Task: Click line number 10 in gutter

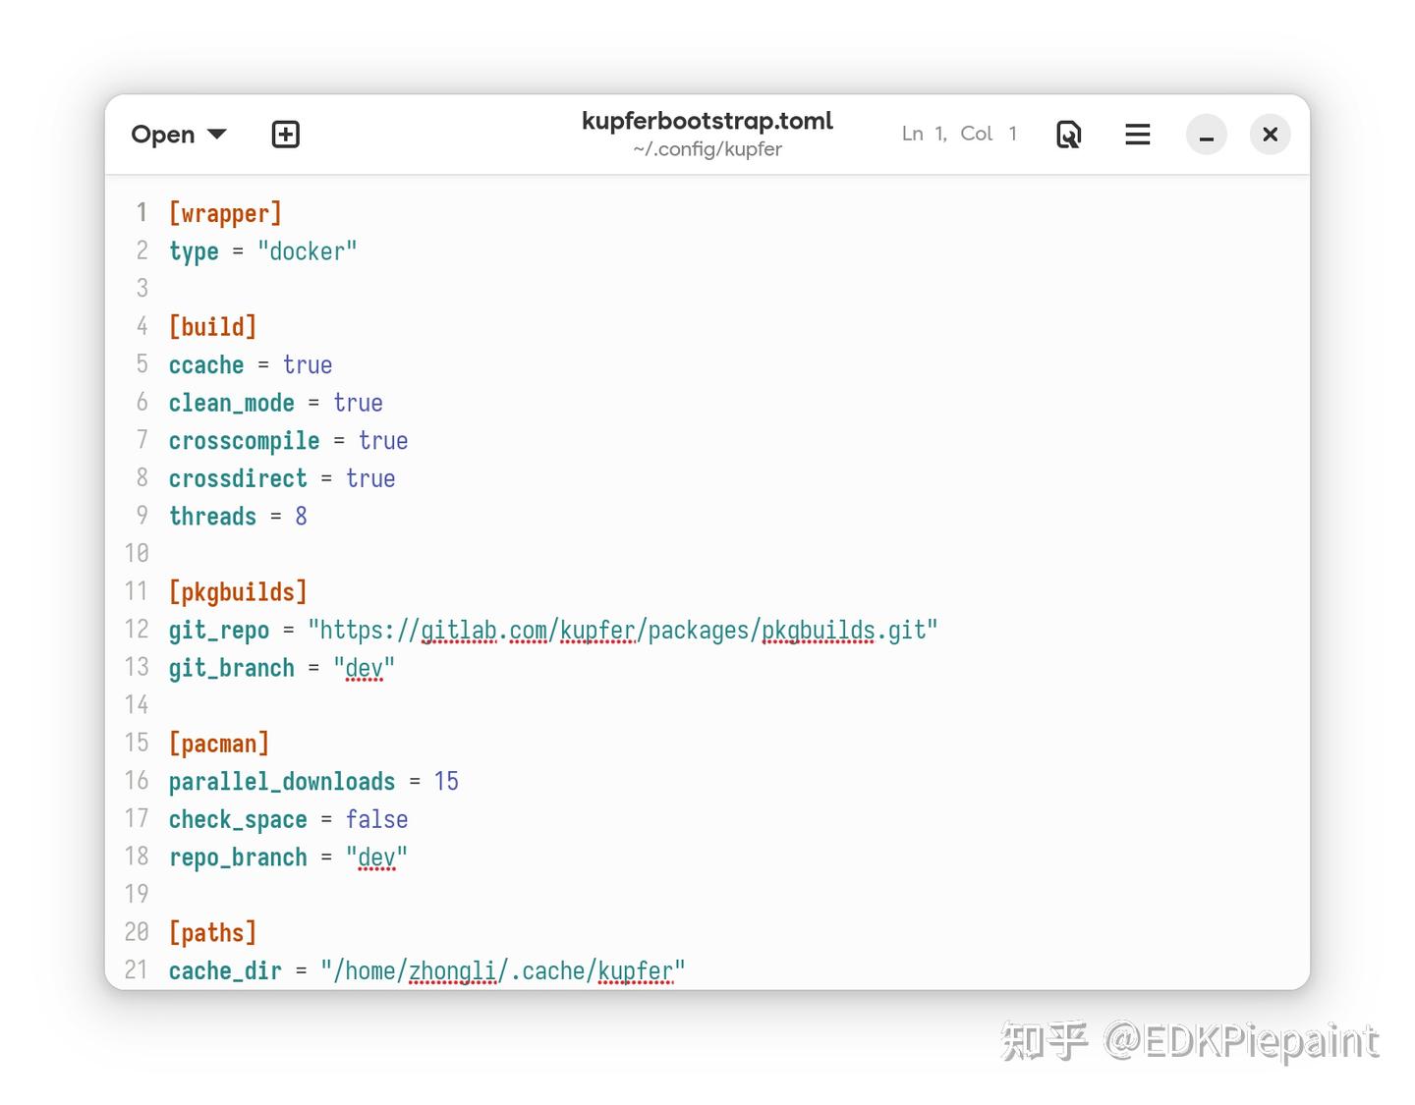Action: point(137,553)
